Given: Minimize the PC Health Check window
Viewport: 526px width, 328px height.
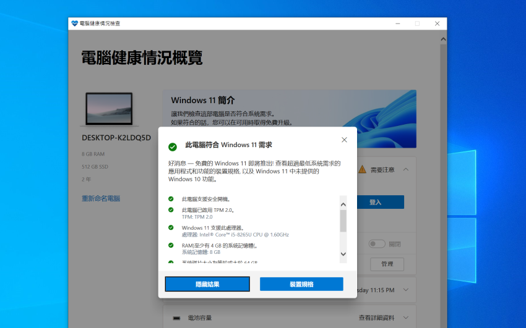Looking at the screenshot, I should (397, 23).
